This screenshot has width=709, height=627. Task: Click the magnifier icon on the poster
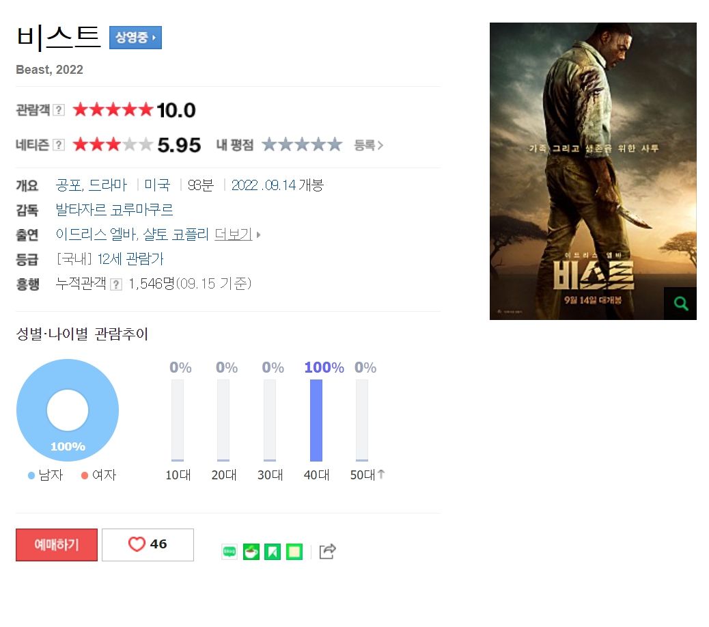[680, 304]
